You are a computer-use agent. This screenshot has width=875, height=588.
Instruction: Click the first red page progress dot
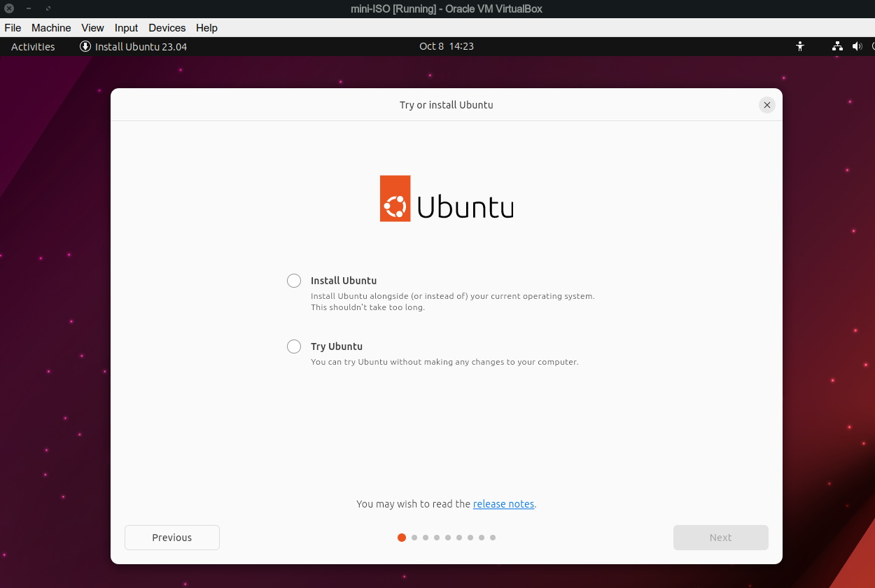tap(402, 538)
